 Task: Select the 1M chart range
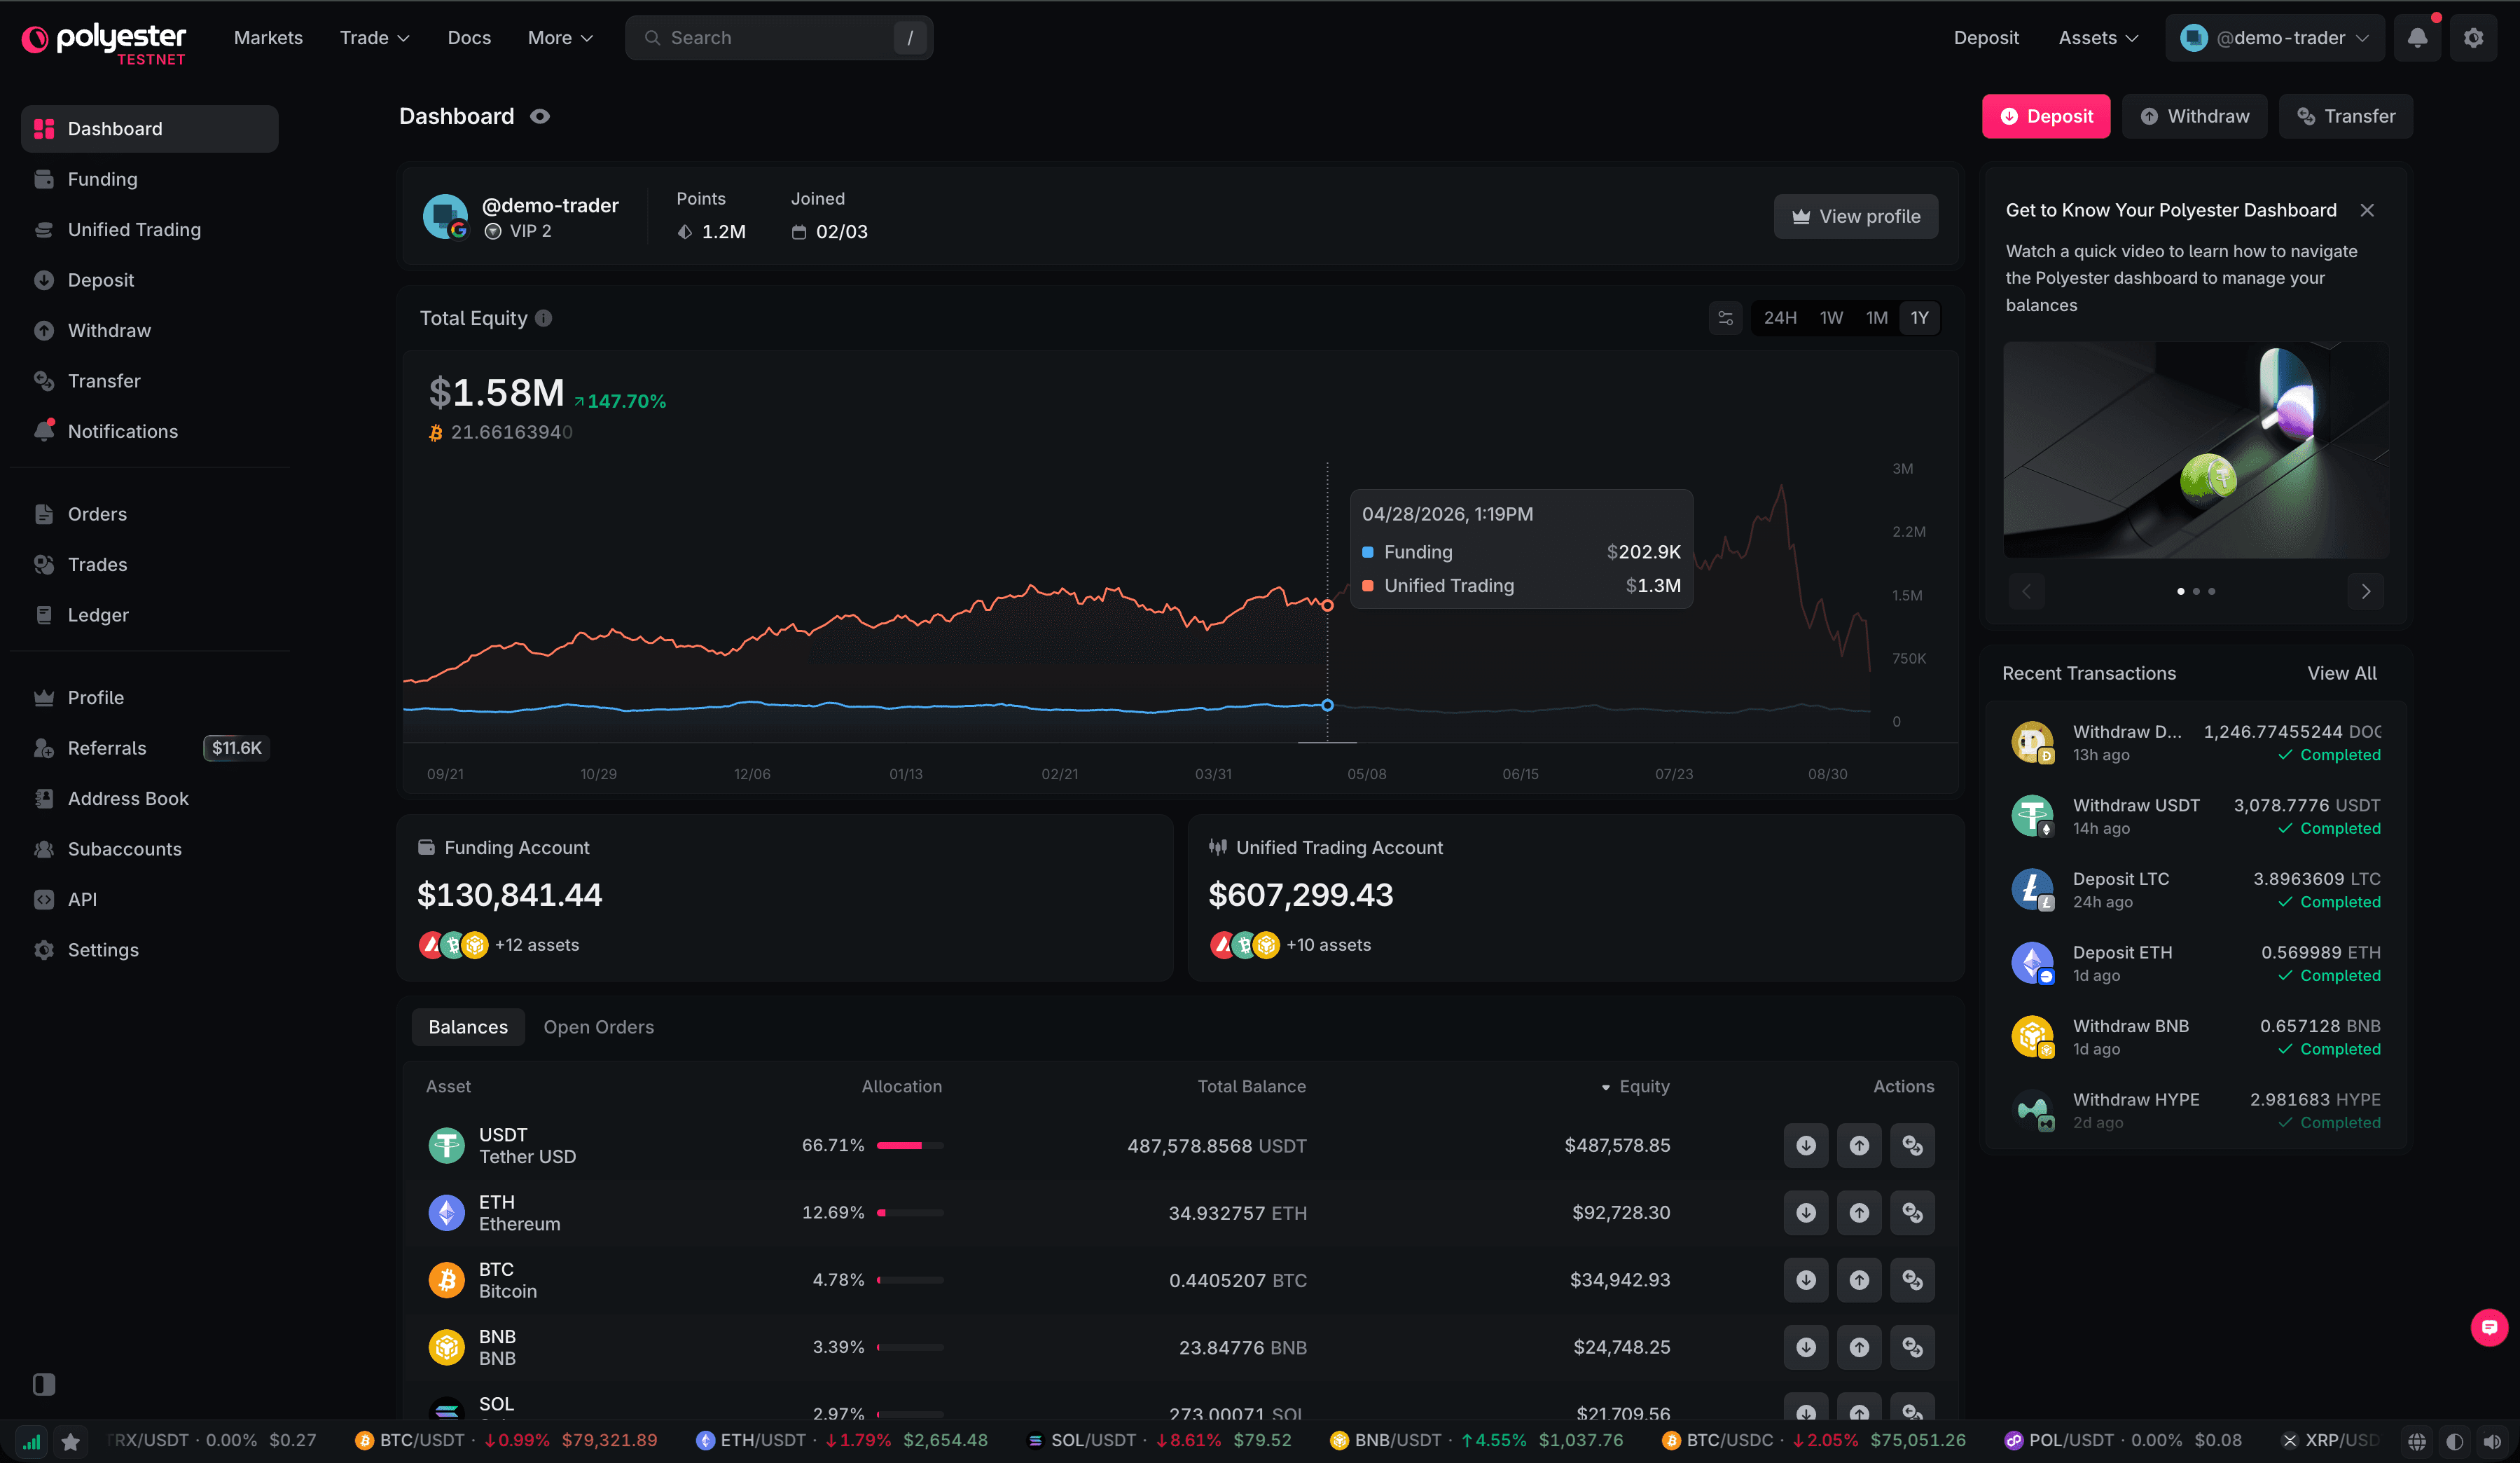pyautogui.click(x=1877, y=318)
